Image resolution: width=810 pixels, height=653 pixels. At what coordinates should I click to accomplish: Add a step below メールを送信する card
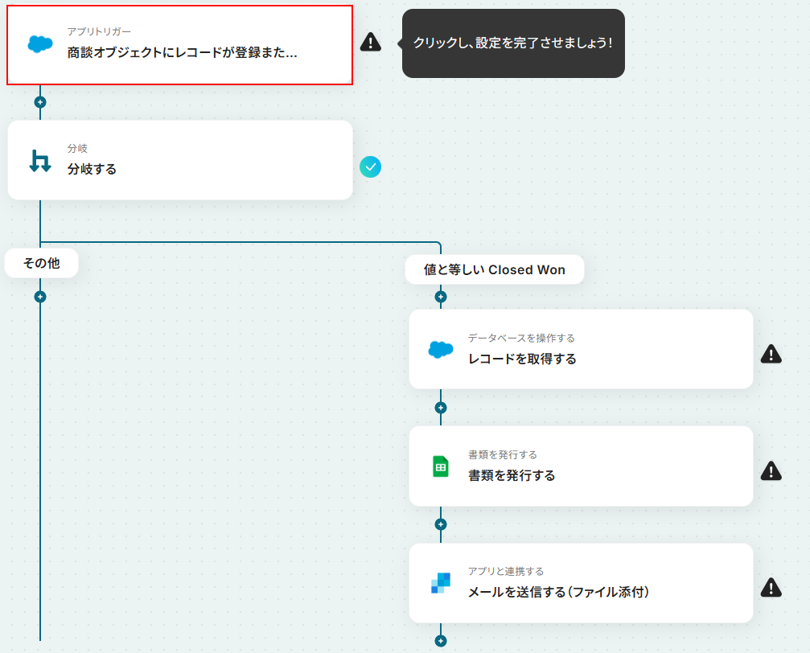440,641
